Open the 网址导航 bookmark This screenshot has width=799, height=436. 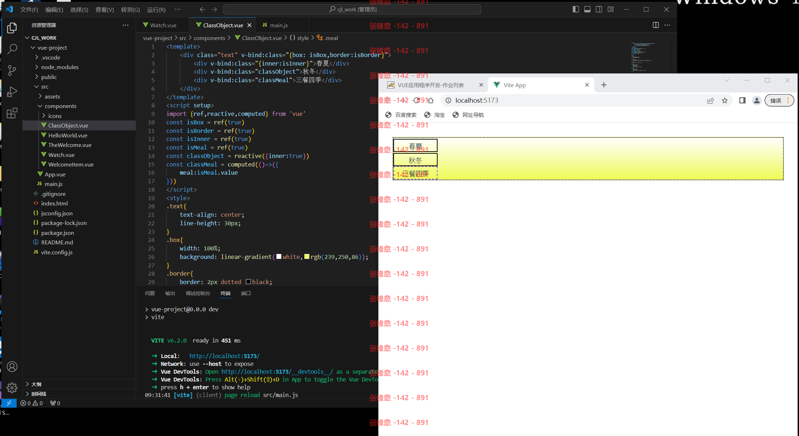[x=468, y=115]
